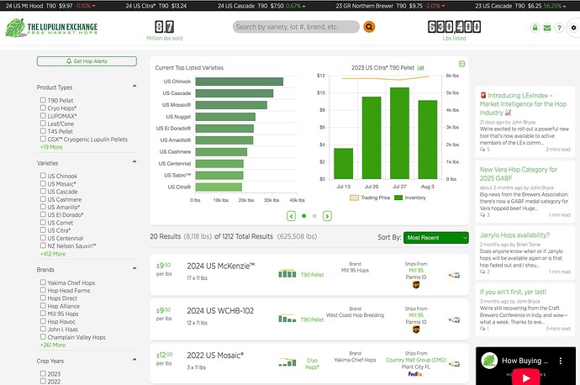Click the Get Hop Alerts button

87,61
